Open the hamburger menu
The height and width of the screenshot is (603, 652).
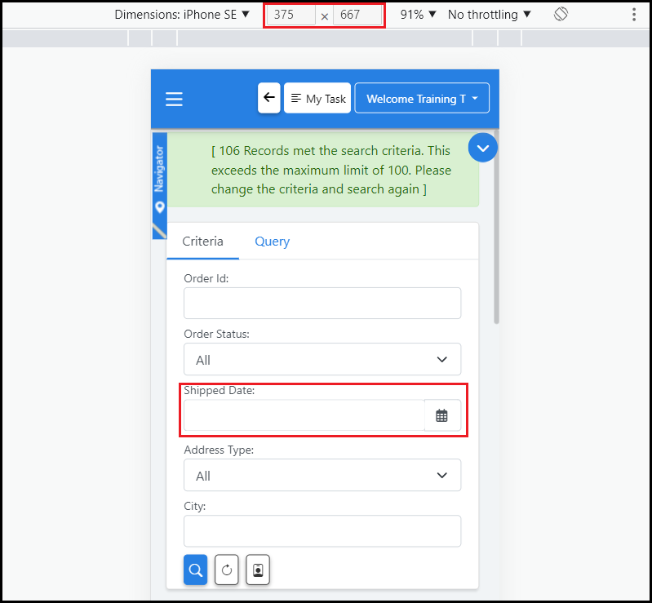tap(174, 99)
